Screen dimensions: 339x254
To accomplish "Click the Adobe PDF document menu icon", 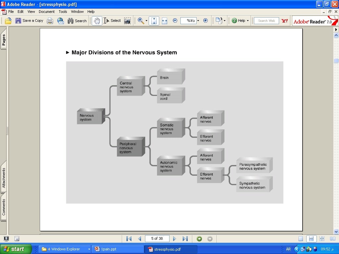I will [4, 12].
